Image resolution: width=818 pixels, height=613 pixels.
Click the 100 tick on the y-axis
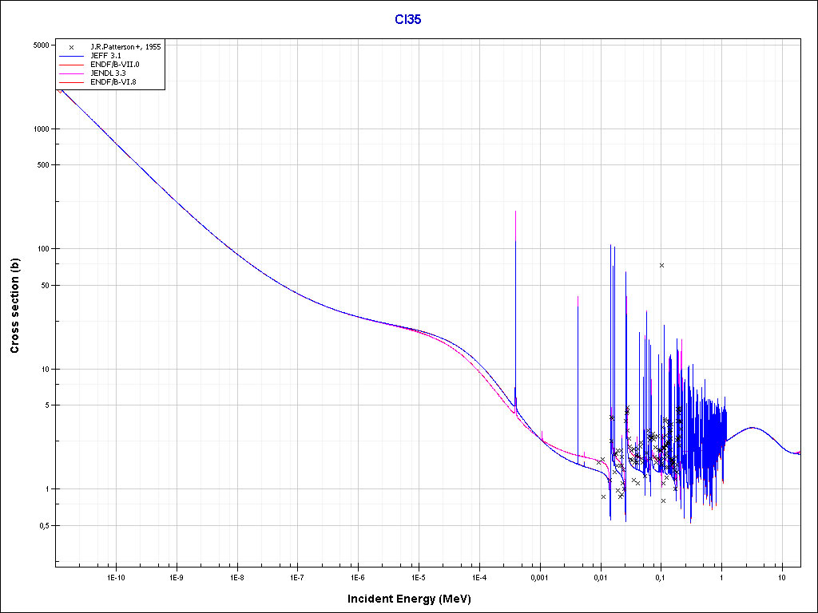tap(43, 249)
